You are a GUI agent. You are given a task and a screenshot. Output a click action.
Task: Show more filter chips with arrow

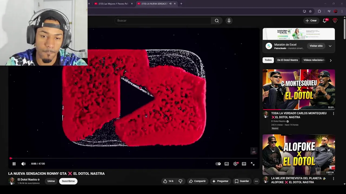pos(331,60)
